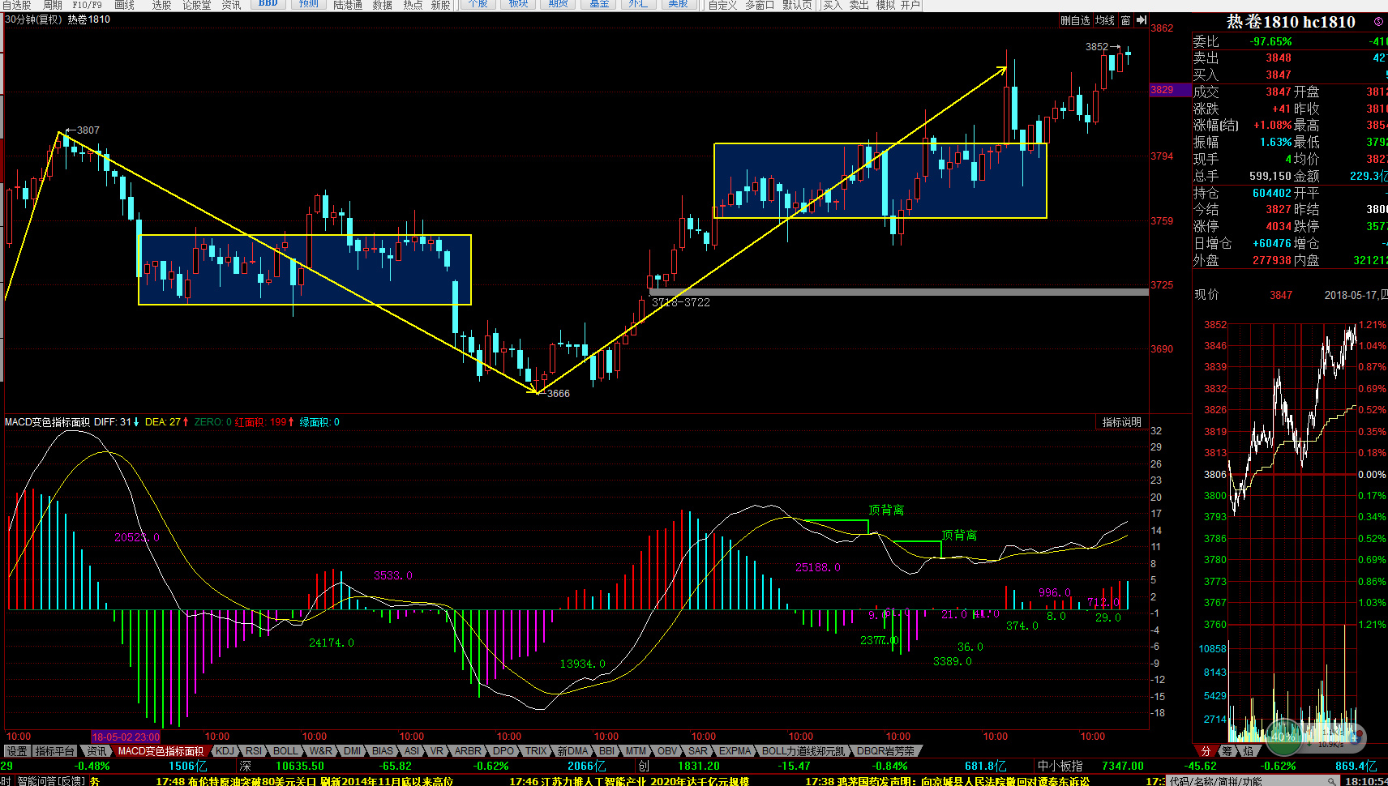Click the 筹 tab under the intraday chart

[x=1227, y=751]
